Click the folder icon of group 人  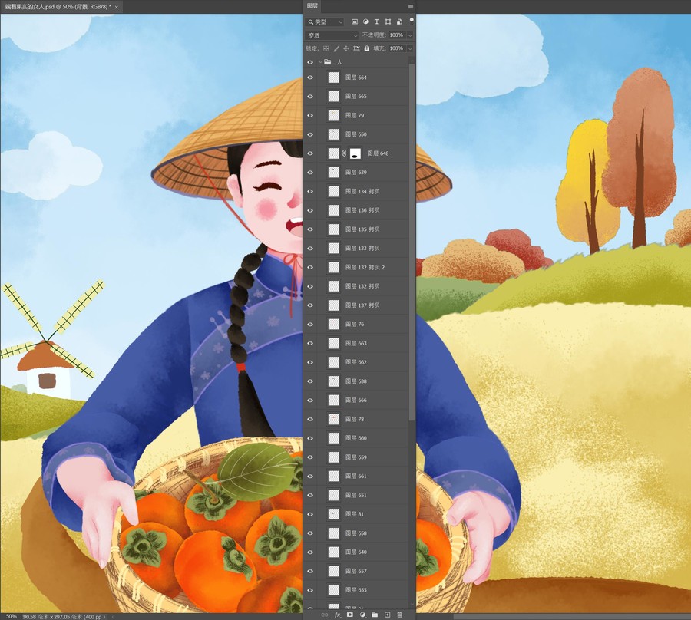(x=327, y=62)
